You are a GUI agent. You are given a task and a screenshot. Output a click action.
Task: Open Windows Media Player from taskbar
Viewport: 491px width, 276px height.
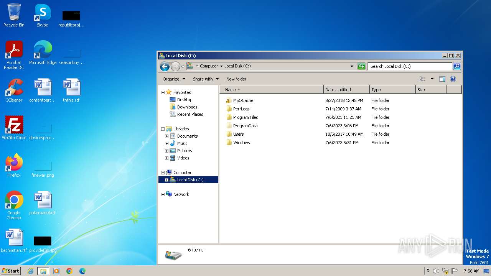click(x=56, y=271)
